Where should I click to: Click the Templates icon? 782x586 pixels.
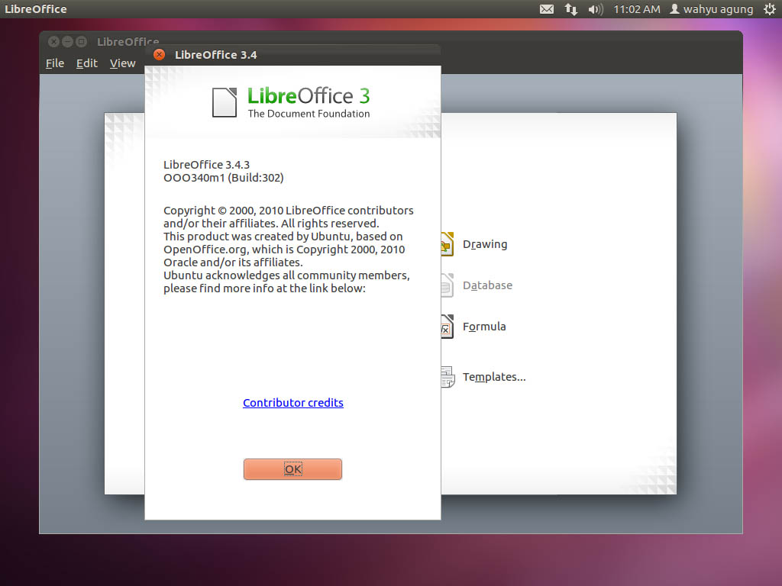pyautogui.click(x=448, y=377)
